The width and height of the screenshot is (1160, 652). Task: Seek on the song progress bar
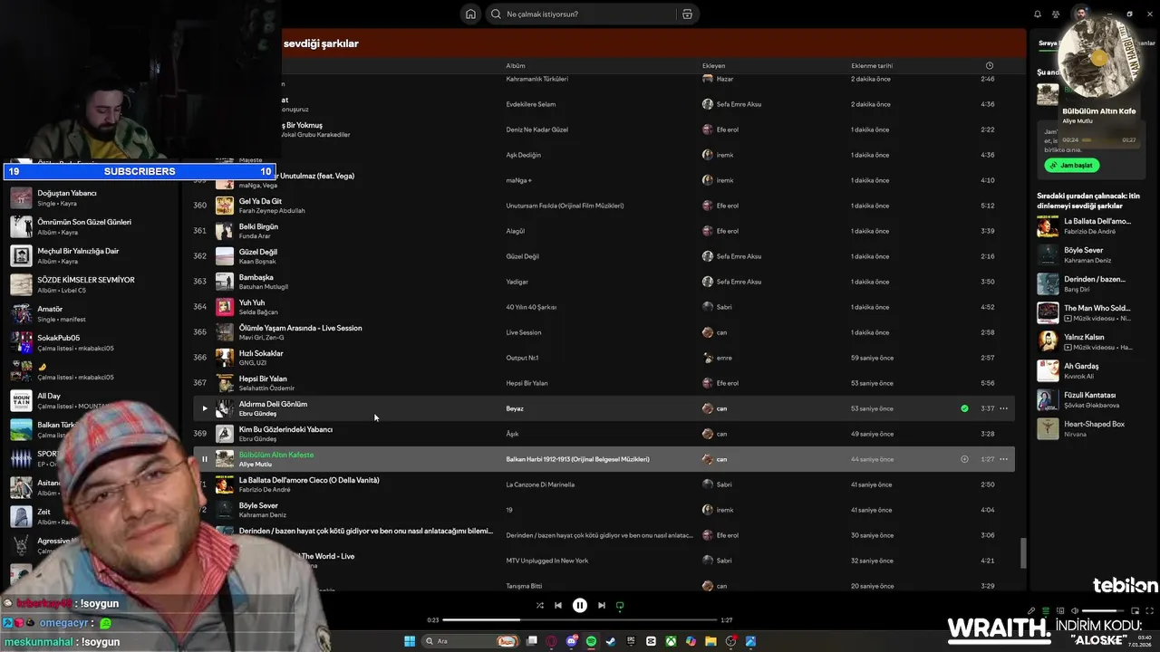click(580, 620)
